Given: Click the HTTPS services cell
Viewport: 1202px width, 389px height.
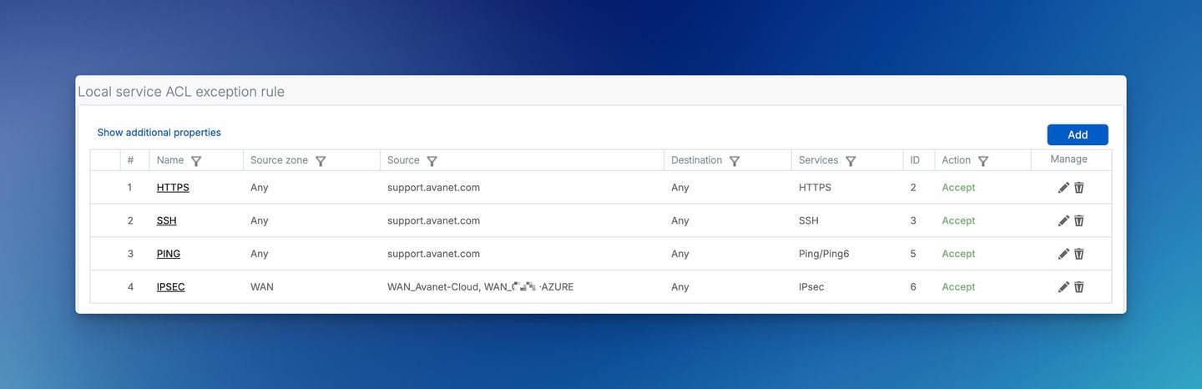Looking at the screenshot, I should 815,188.
